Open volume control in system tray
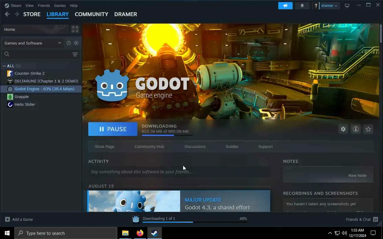The height and width of the screenshot is (239, 383). click(344, 233)
